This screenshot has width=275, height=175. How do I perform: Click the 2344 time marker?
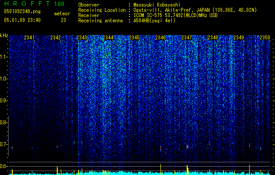108,38
